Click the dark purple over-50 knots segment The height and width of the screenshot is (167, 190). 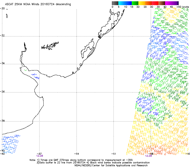(178, 3)
